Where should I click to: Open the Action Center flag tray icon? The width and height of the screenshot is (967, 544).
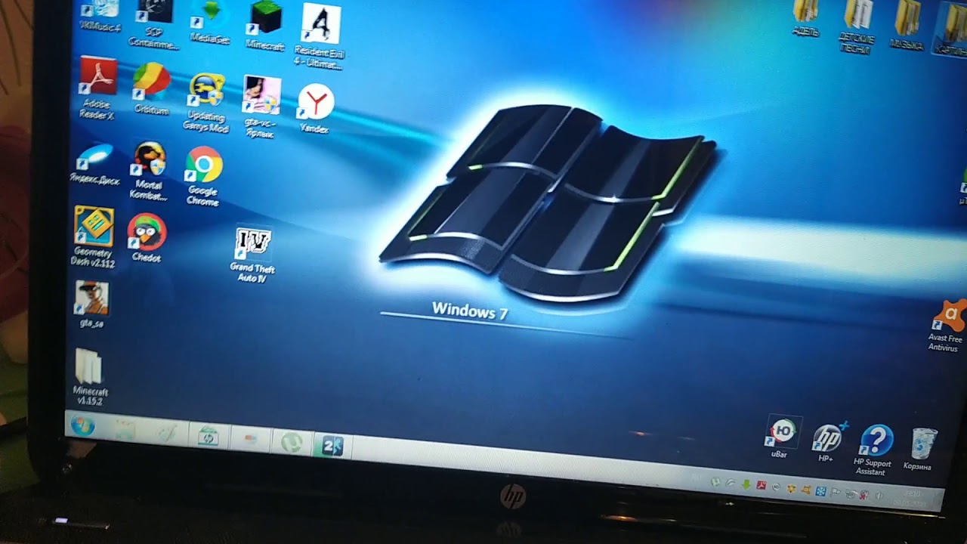[x=836, y=493]
